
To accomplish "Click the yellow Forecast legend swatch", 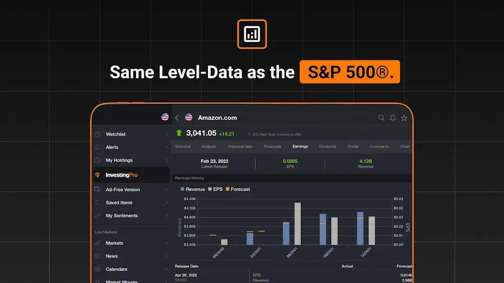I will coord(228,189).
